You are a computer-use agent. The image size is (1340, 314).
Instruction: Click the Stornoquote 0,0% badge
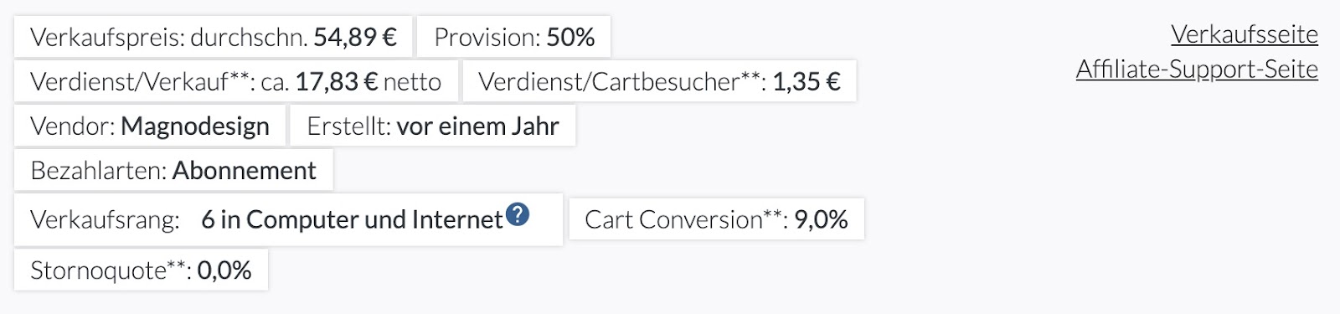pos(141,270)
